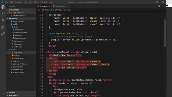Click handleClick on line 16

[63, 33]
